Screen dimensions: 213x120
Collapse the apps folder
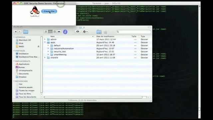tap(45, 42)
